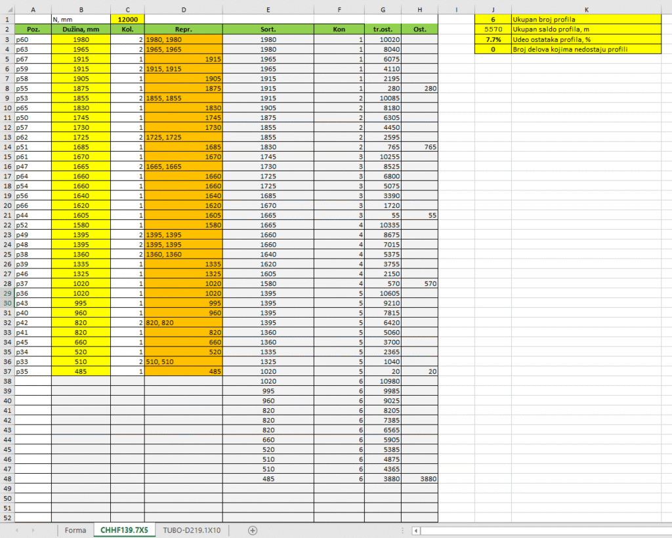Select row 20 header
This screenshot has height=538, width=672.
click(7, 205)
